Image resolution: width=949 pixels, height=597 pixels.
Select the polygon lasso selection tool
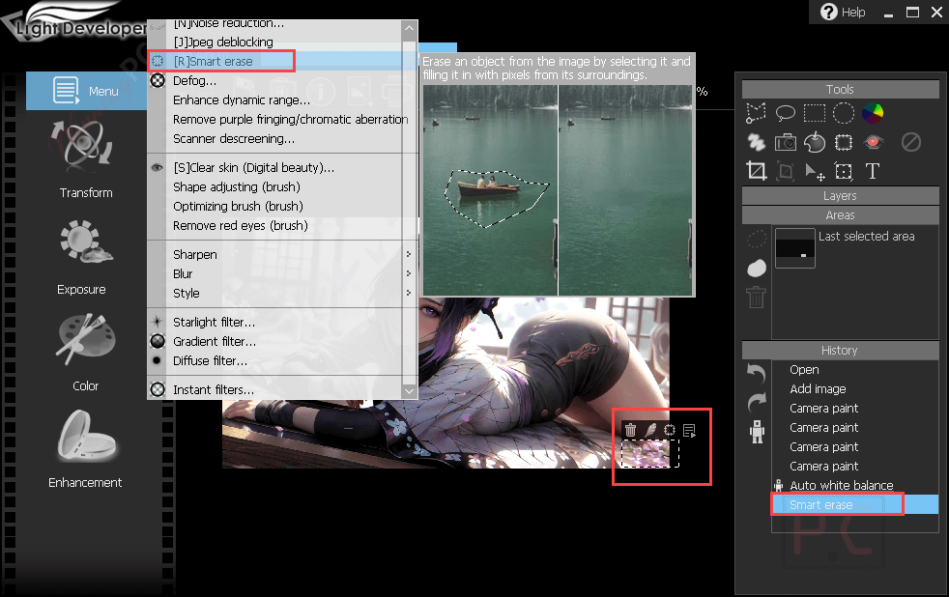click(x=756, y=112)
